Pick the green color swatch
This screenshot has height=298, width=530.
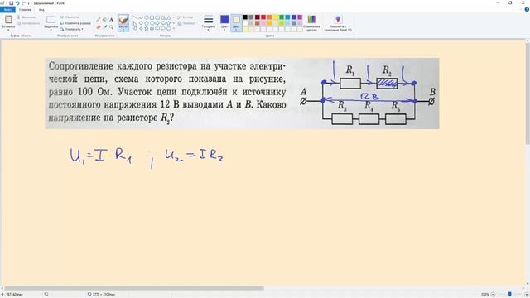coord(282,17)
